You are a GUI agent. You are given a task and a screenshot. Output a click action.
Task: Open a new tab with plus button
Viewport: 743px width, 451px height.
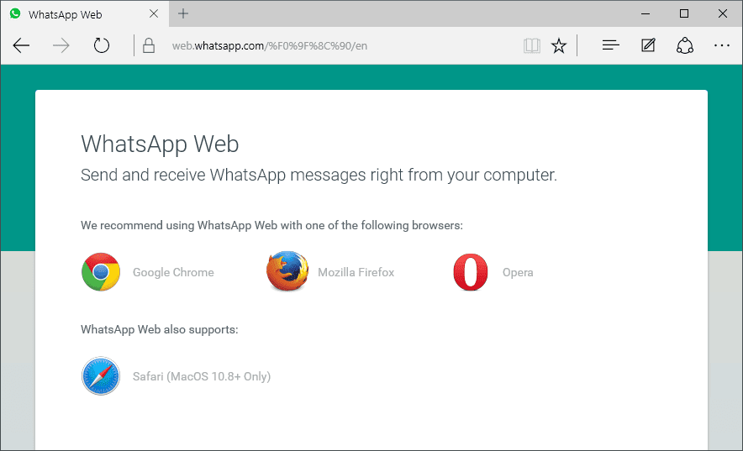183,13
